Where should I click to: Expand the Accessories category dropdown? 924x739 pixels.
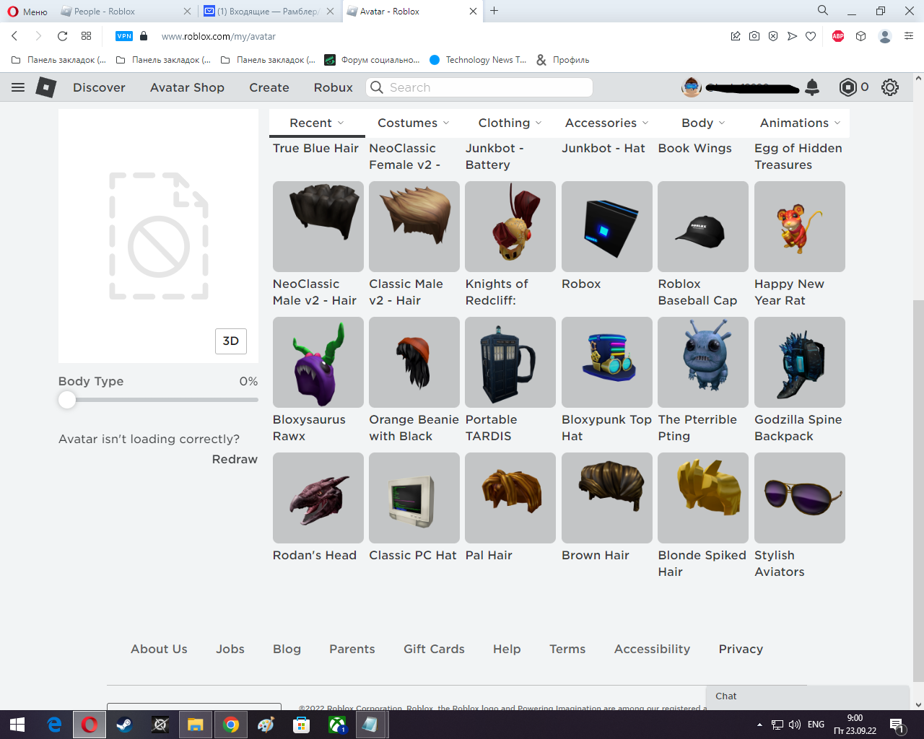[606, 123]
